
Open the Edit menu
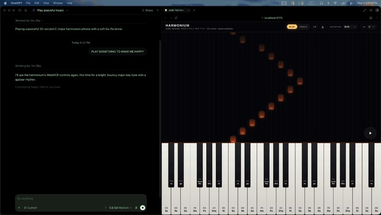[x=37, y=3]
